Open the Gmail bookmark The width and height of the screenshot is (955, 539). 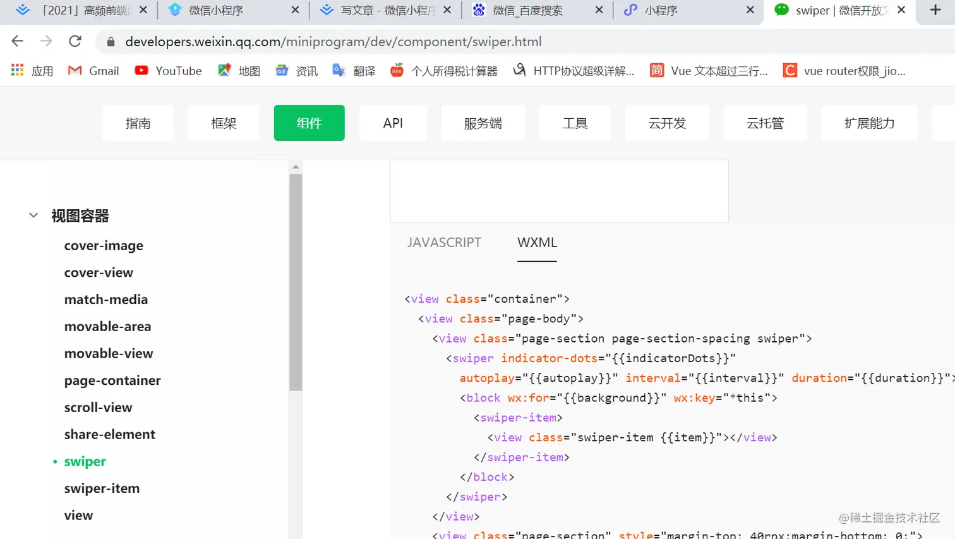(x=93, y=71)
